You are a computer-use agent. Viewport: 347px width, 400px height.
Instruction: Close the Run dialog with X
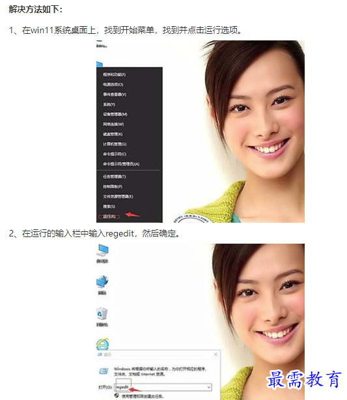pyautogui.click(x=215, y=354)
